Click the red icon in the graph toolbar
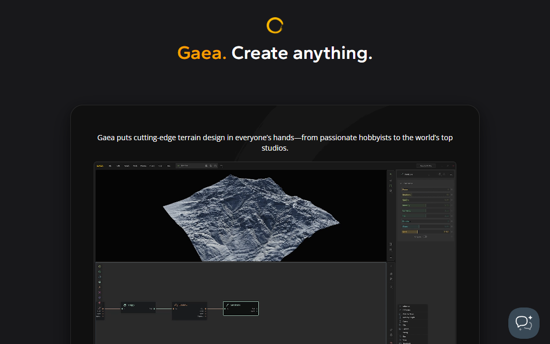This screenshot has height=344, width=550. coord(99,303)
